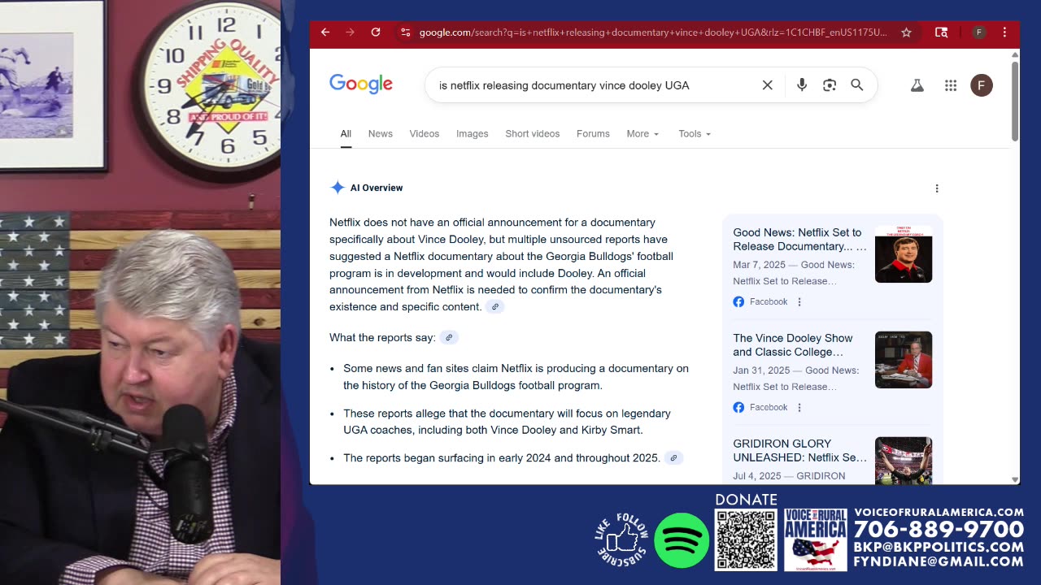Open site information icon in address bar

tap(404, 32)
